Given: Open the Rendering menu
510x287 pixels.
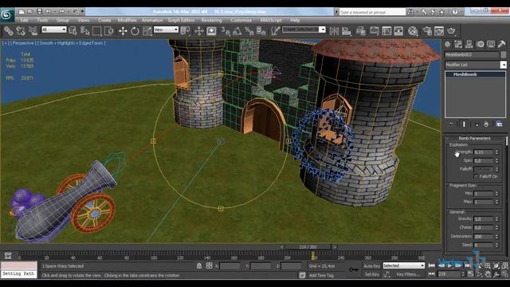Looking at the screenshot, I should point(211,20).
